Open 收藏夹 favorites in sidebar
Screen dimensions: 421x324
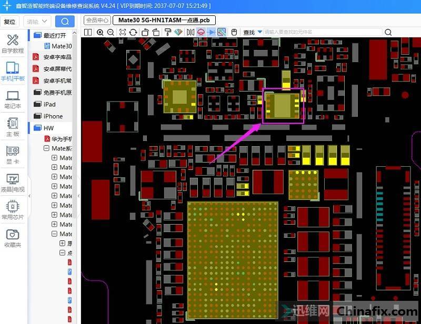pos(13,237)
